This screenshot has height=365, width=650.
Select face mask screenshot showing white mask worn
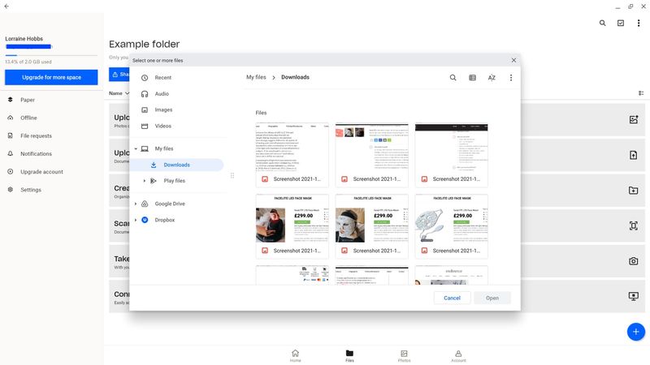[372, 226]
